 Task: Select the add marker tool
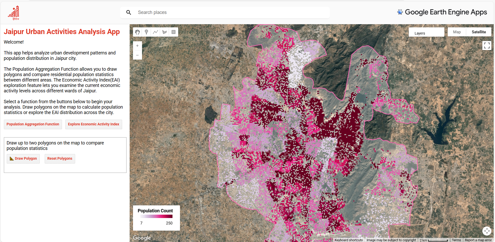click(146, 32)
